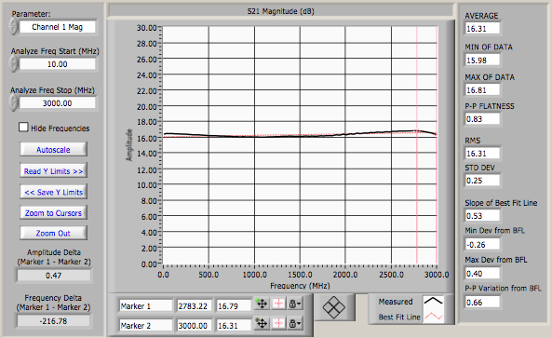Image resolution: width=552 pixels, height=338 pixels.
Task: Open Marker 1 lock dropdown
Action: (x=295, y=304)
